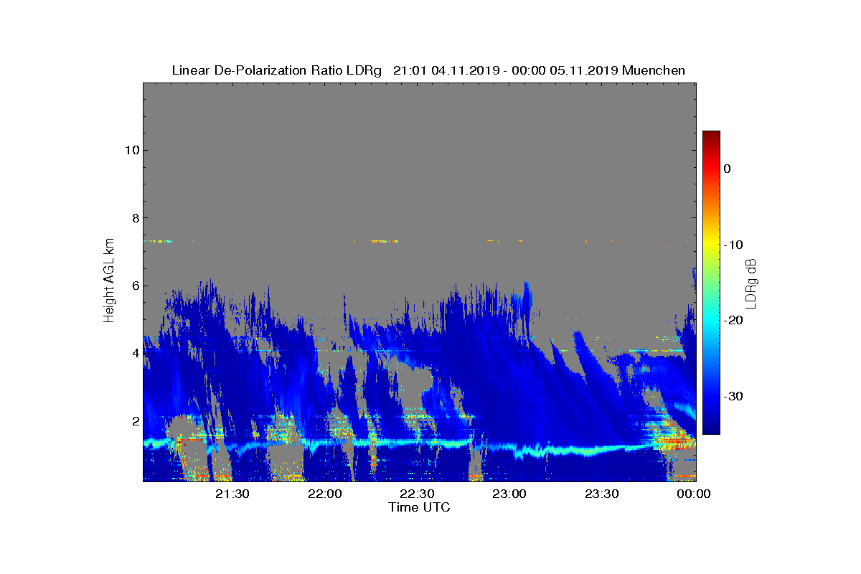Viewport: 861px width, 574px height.
Task: Select the x-axis label Time UTC
Action: point(419,507)
